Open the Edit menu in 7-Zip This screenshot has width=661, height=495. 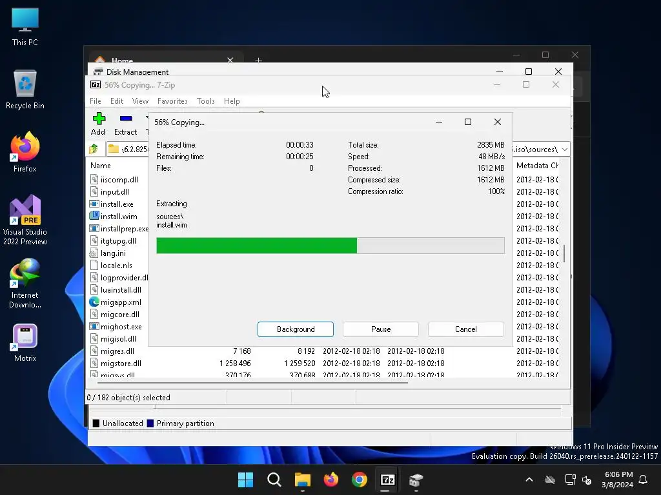coord(117,101)
